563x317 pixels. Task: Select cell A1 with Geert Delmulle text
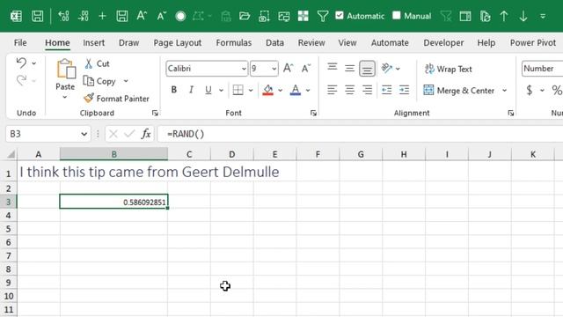tap(39, 173)
